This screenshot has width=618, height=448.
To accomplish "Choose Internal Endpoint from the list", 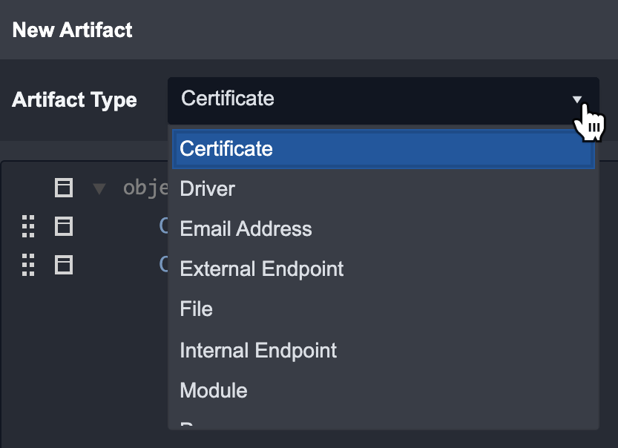I will click(258, 350).
